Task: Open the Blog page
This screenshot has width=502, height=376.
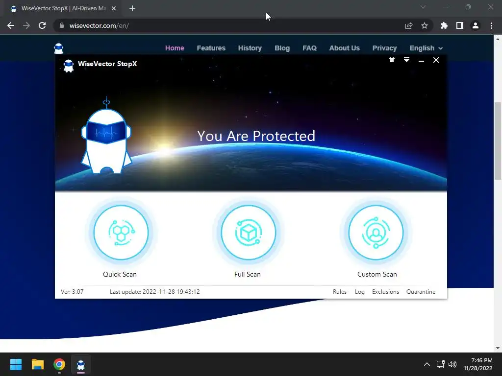Action: pyautogui.click(x=282, y=48)
